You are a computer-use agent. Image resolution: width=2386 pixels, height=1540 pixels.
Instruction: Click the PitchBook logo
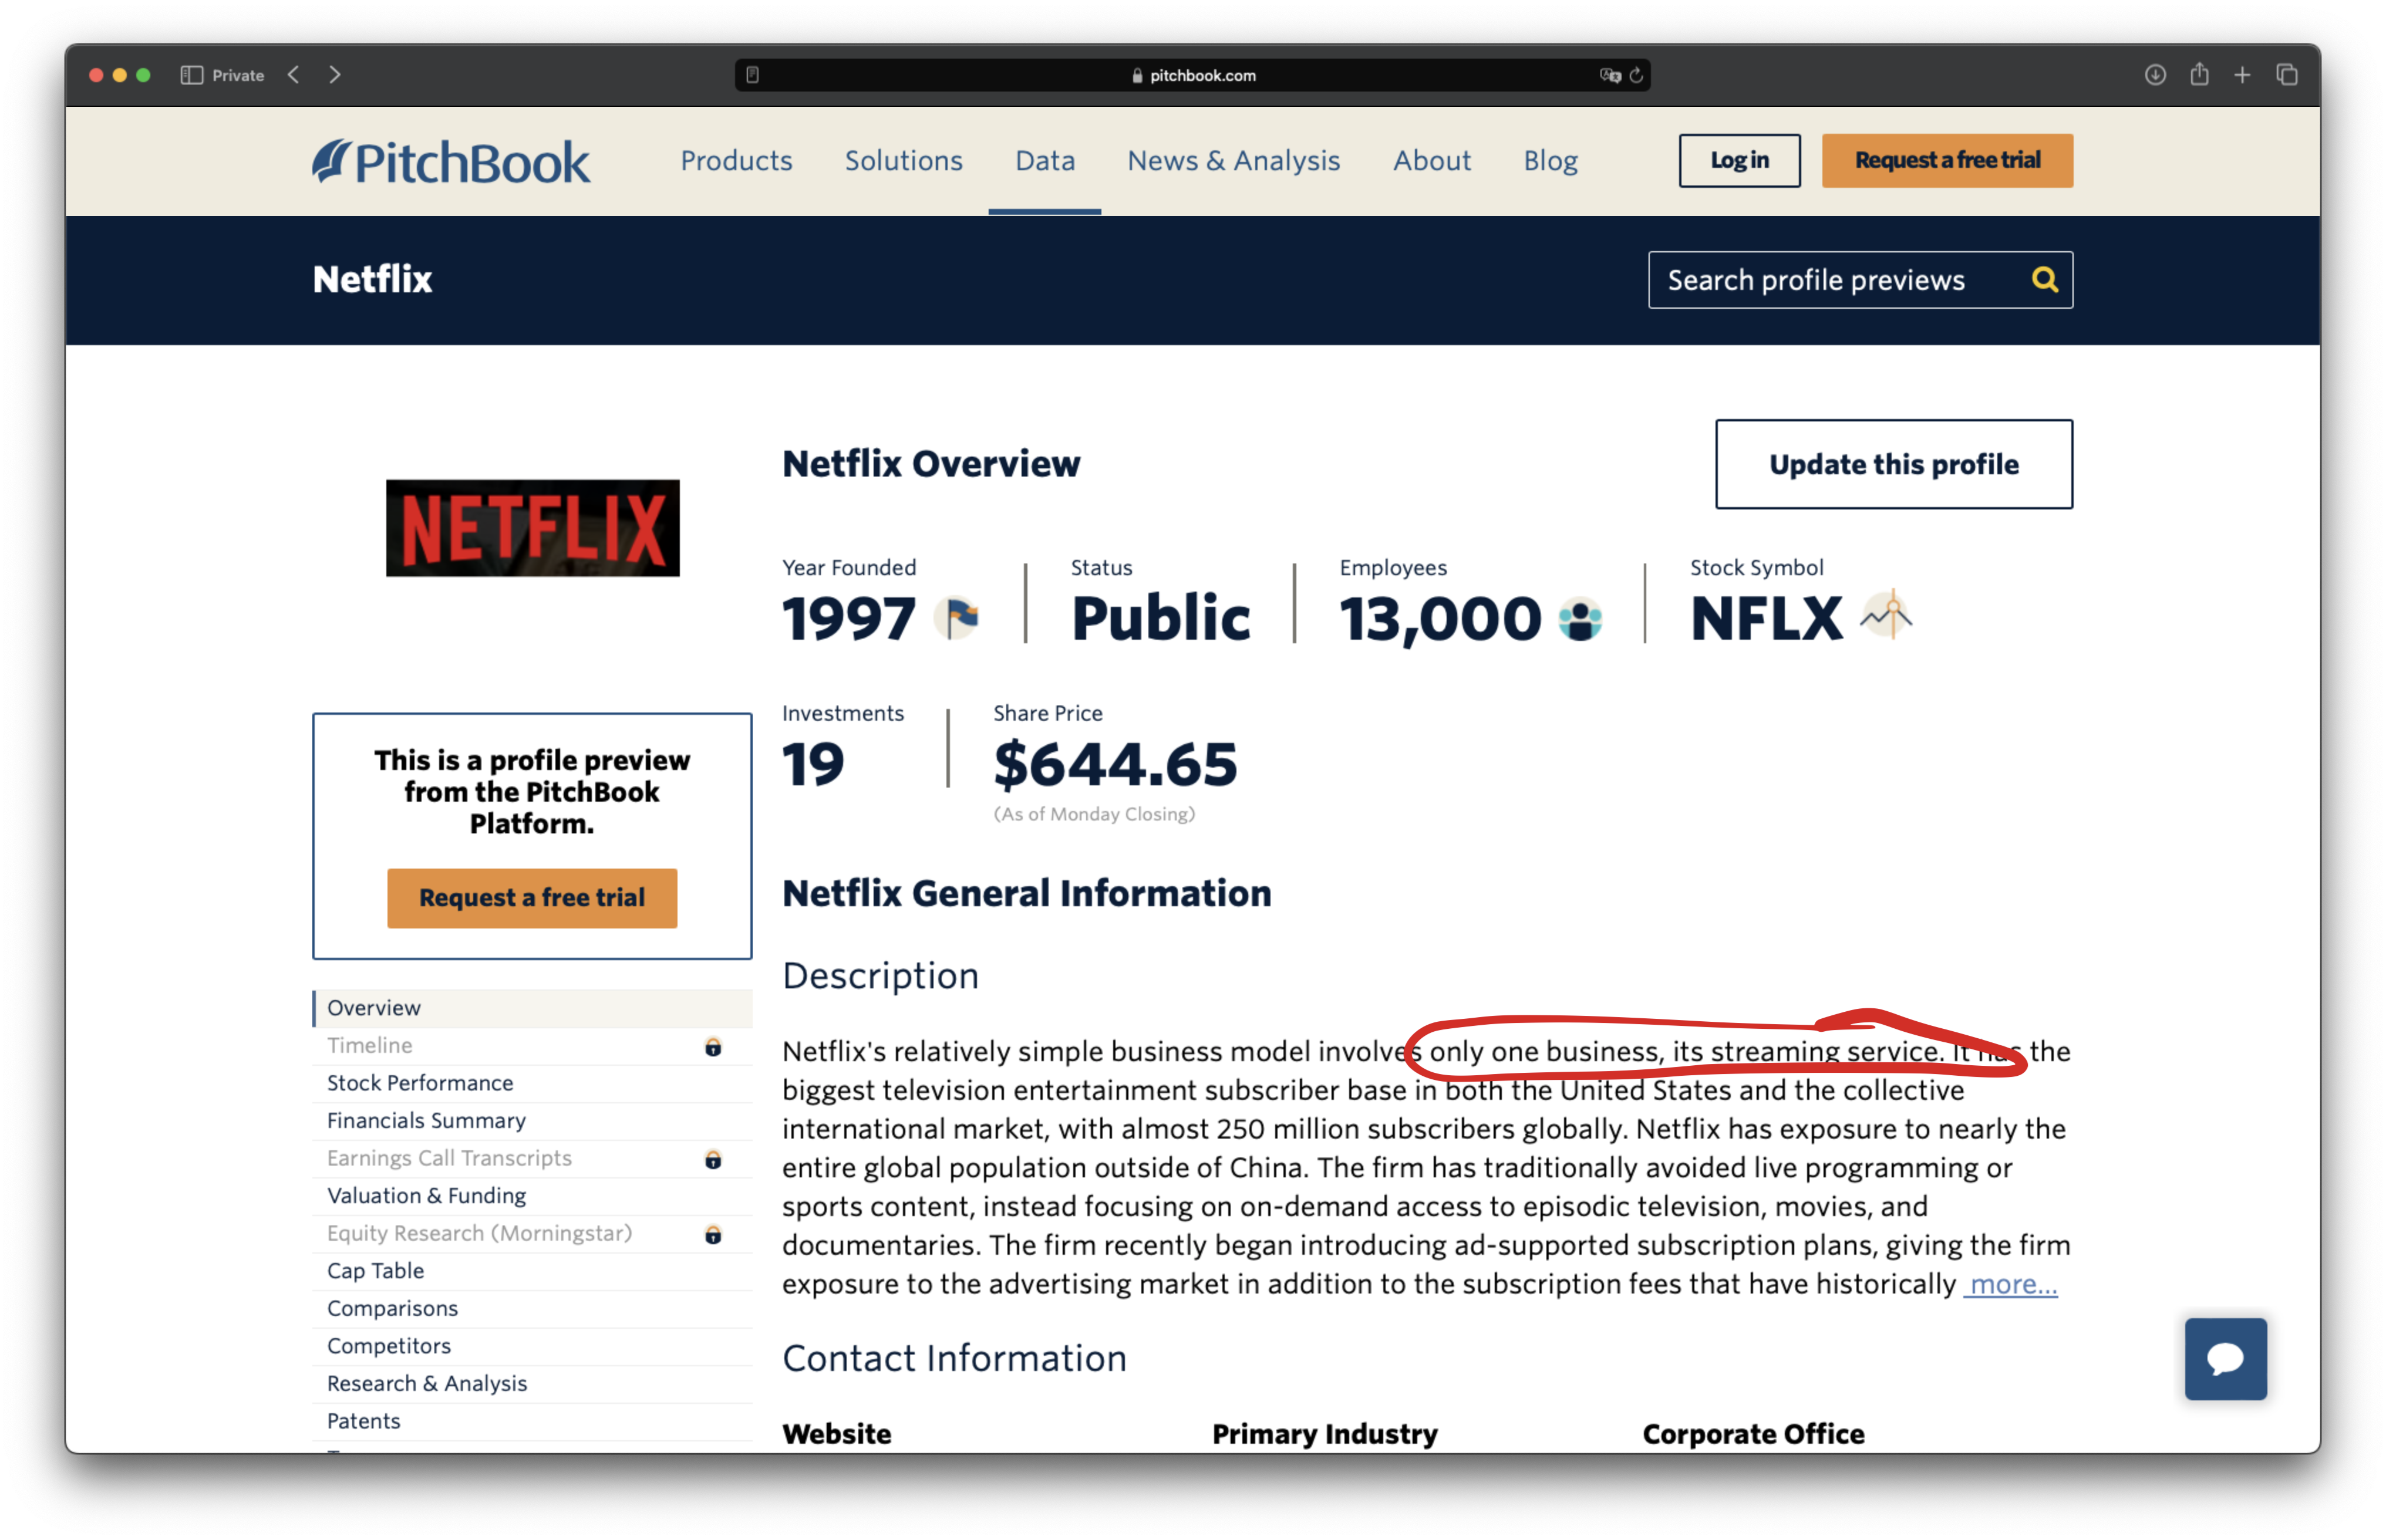pyautogui.click(x=451, y=161)
